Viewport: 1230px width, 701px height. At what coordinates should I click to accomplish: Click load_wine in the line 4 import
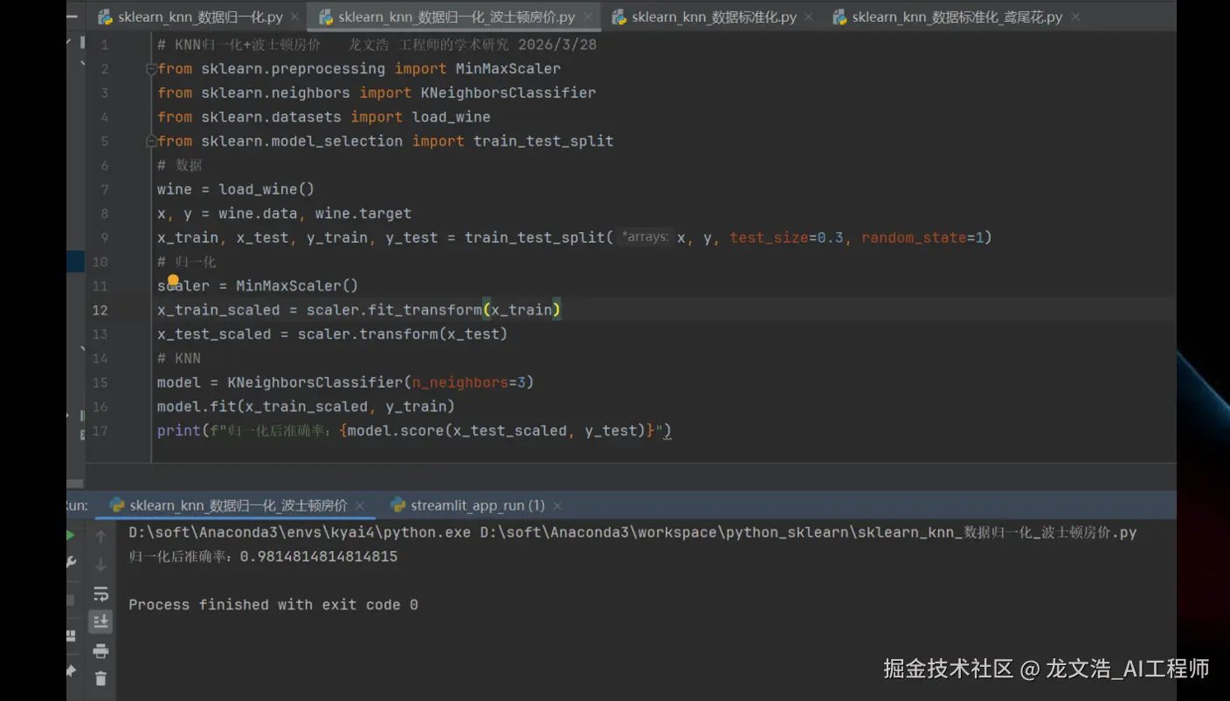click(x=451, y=117)
